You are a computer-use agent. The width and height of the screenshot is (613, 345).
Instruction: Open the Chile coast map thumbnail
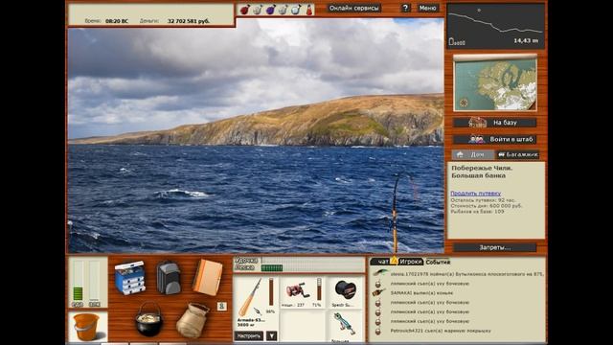pyautogui.click(x=495, y=83)
